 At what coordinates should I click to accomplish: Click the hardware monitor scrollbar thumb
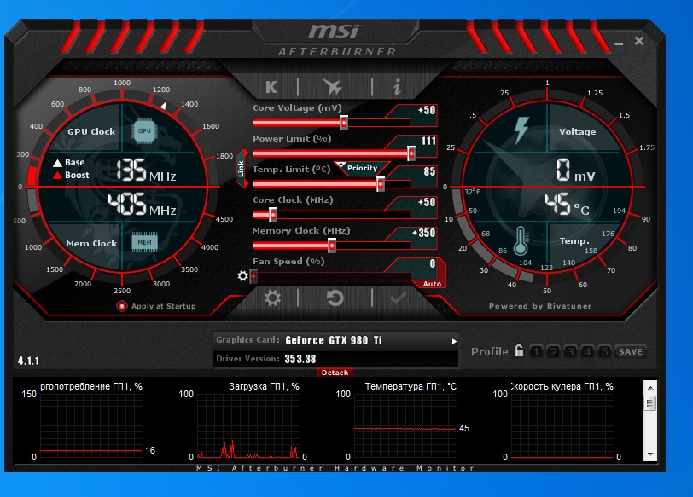[x=649, y=403]
